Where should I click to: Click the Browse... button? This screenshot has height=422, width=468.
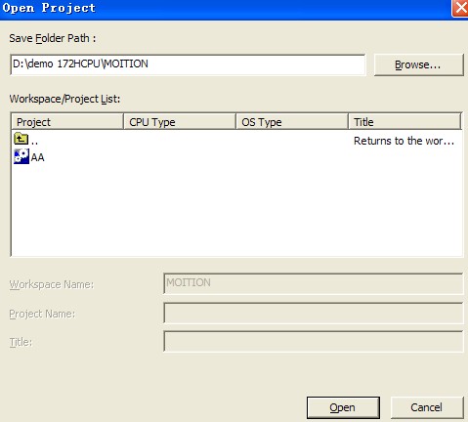pos(418,64)
